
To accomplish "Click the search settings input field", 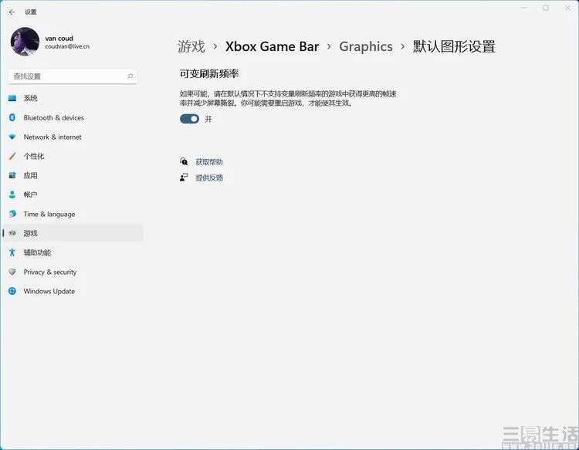I will click(73, 76).
